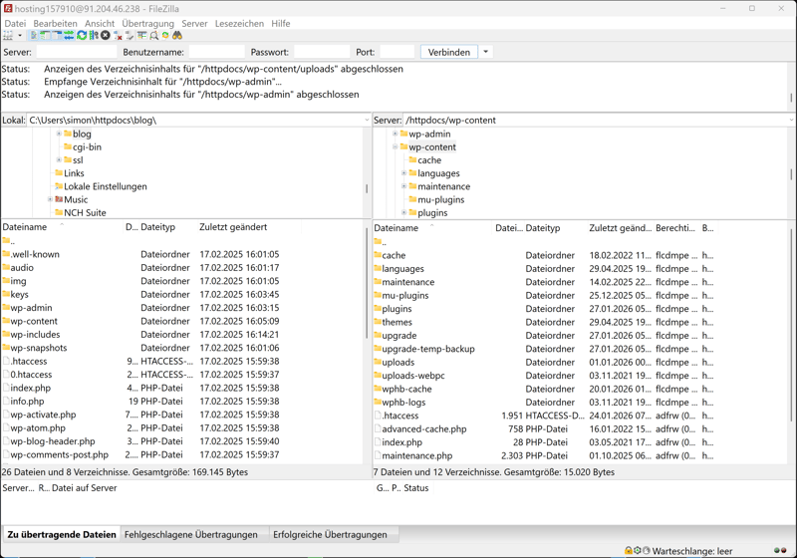
Task: Click the disconnect from server icon
Action: pyautogui.click(x=119, y=35)
